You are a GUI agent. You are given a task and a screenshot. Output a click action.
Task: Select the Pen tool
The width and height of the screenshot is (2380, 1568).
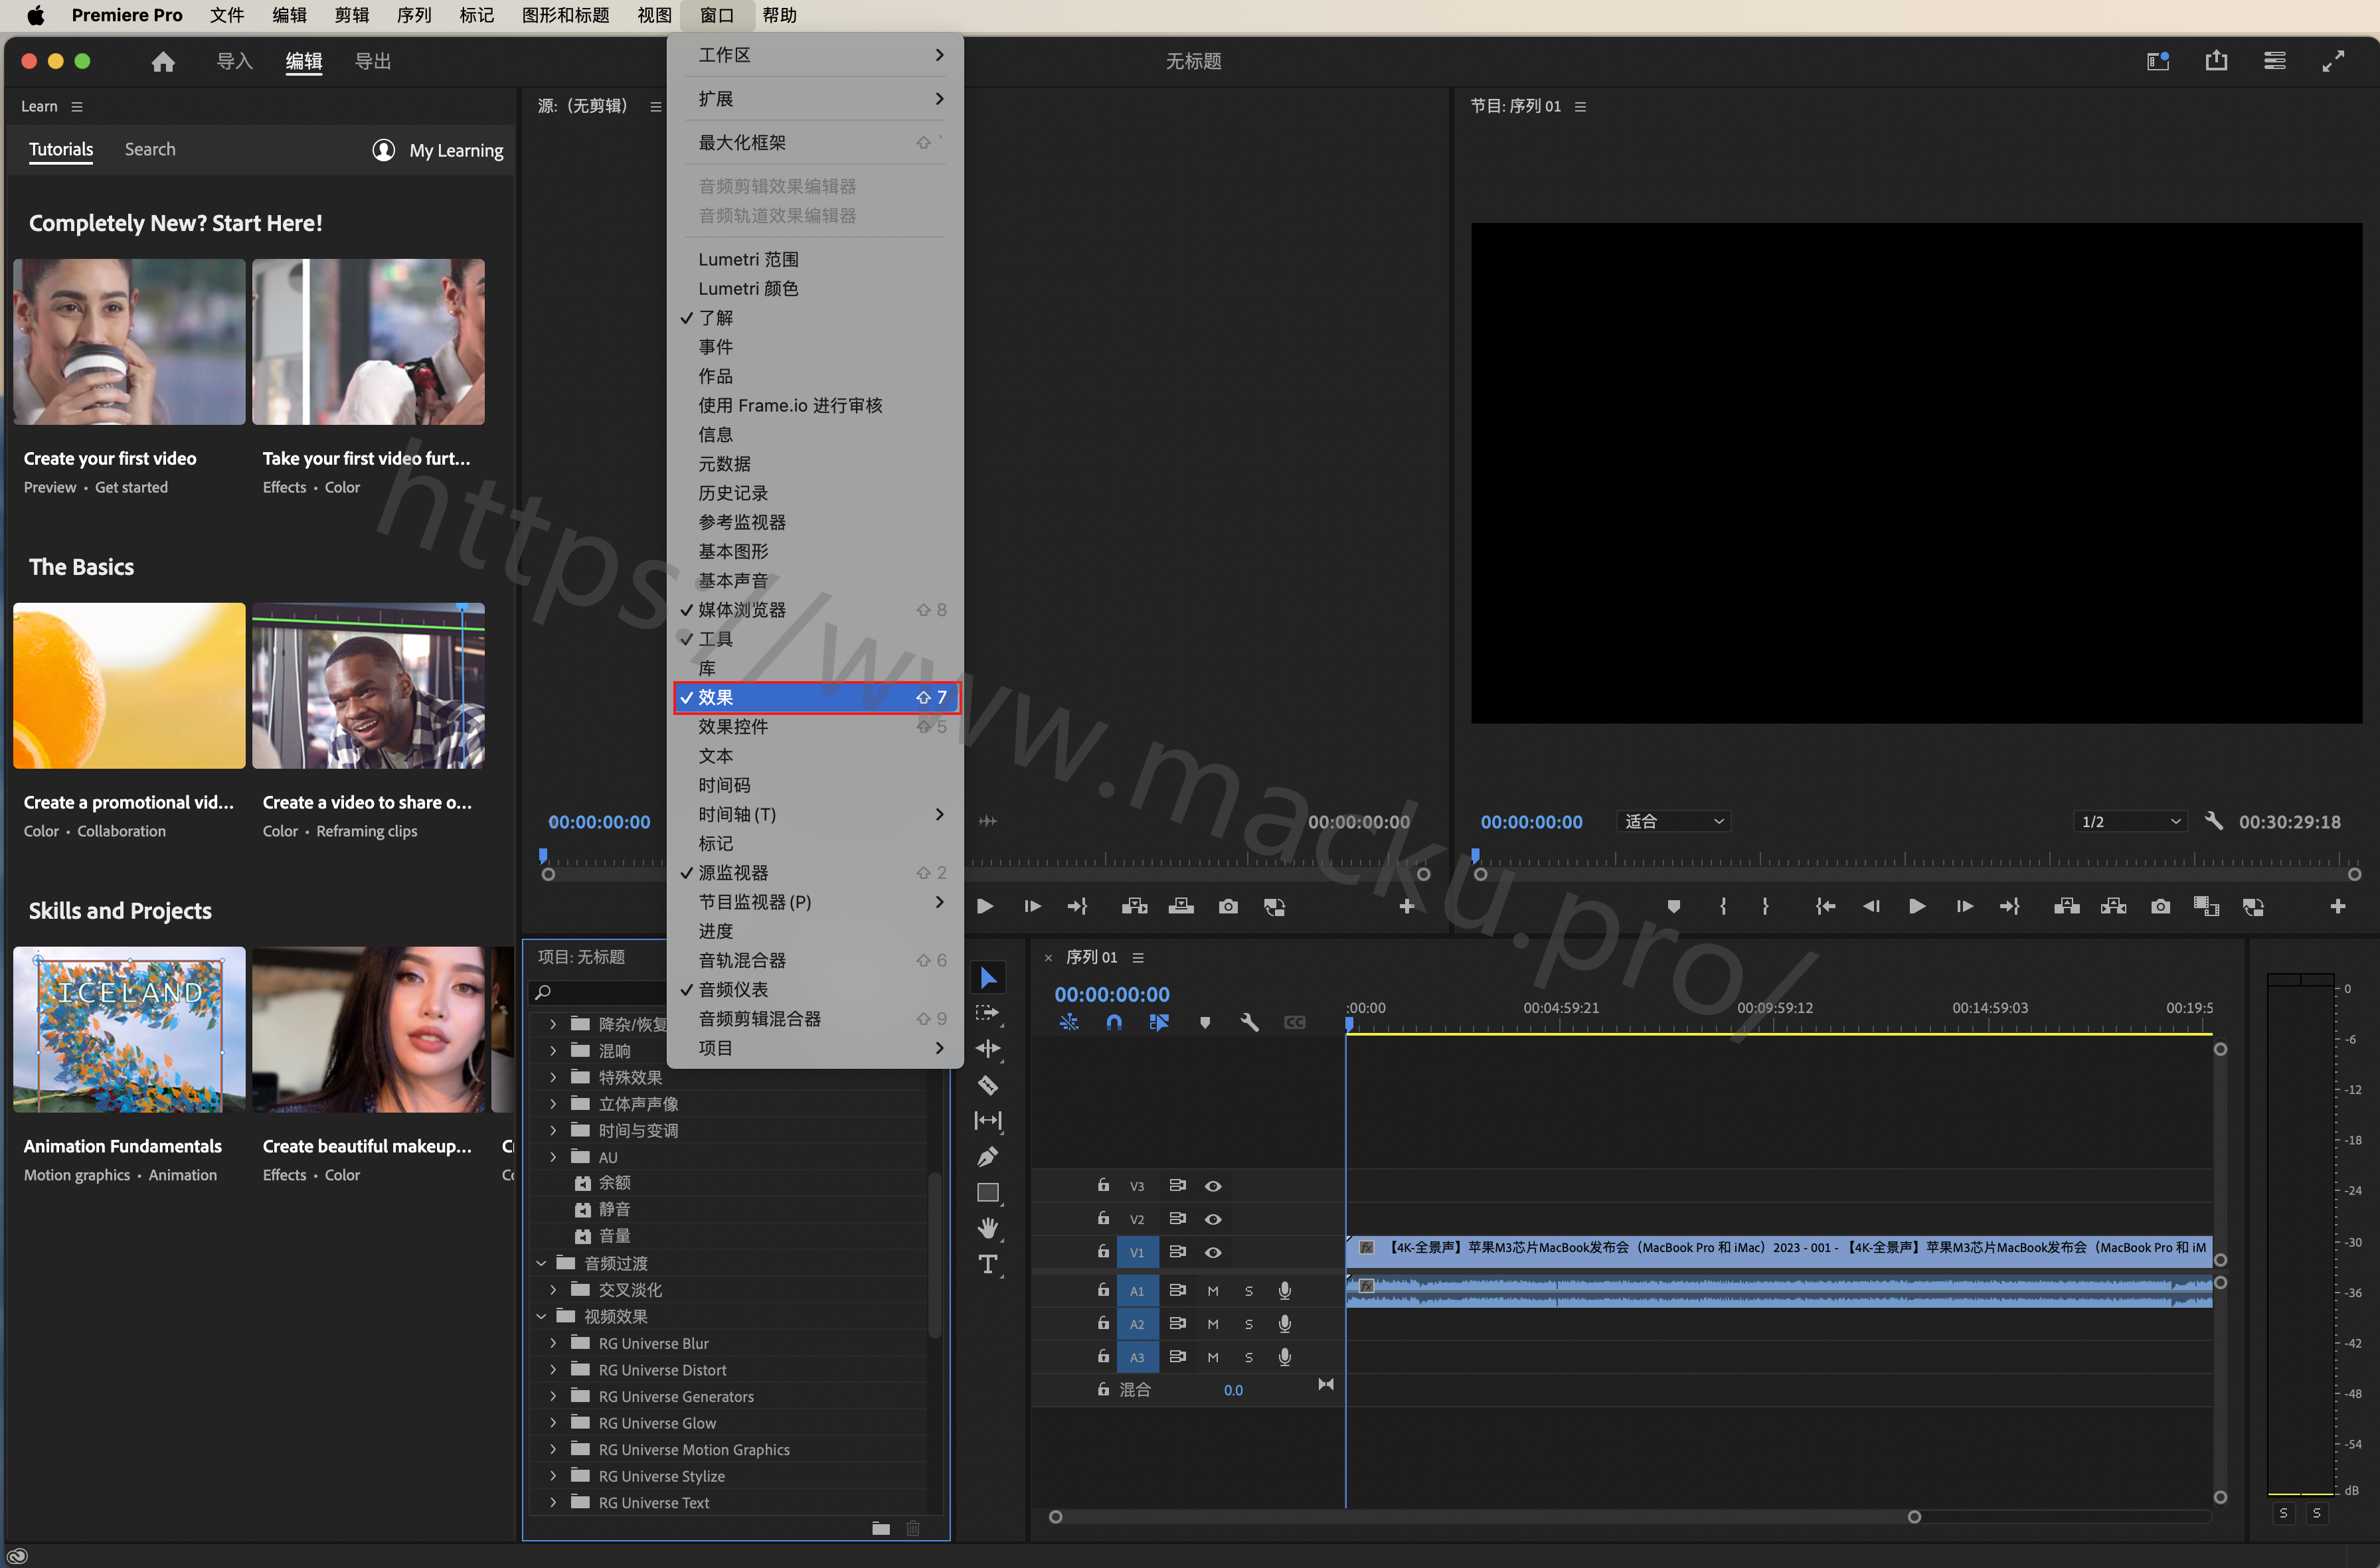pos(988,1157)
